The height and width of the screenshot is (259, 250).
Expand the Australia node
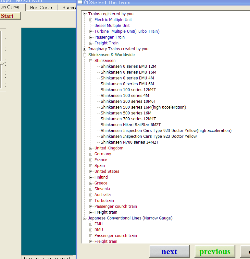tap(91, 195)
